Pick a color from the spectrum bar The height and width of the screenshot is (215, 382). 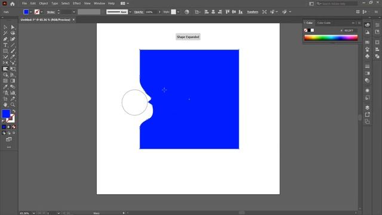click(x=331, y=38)
